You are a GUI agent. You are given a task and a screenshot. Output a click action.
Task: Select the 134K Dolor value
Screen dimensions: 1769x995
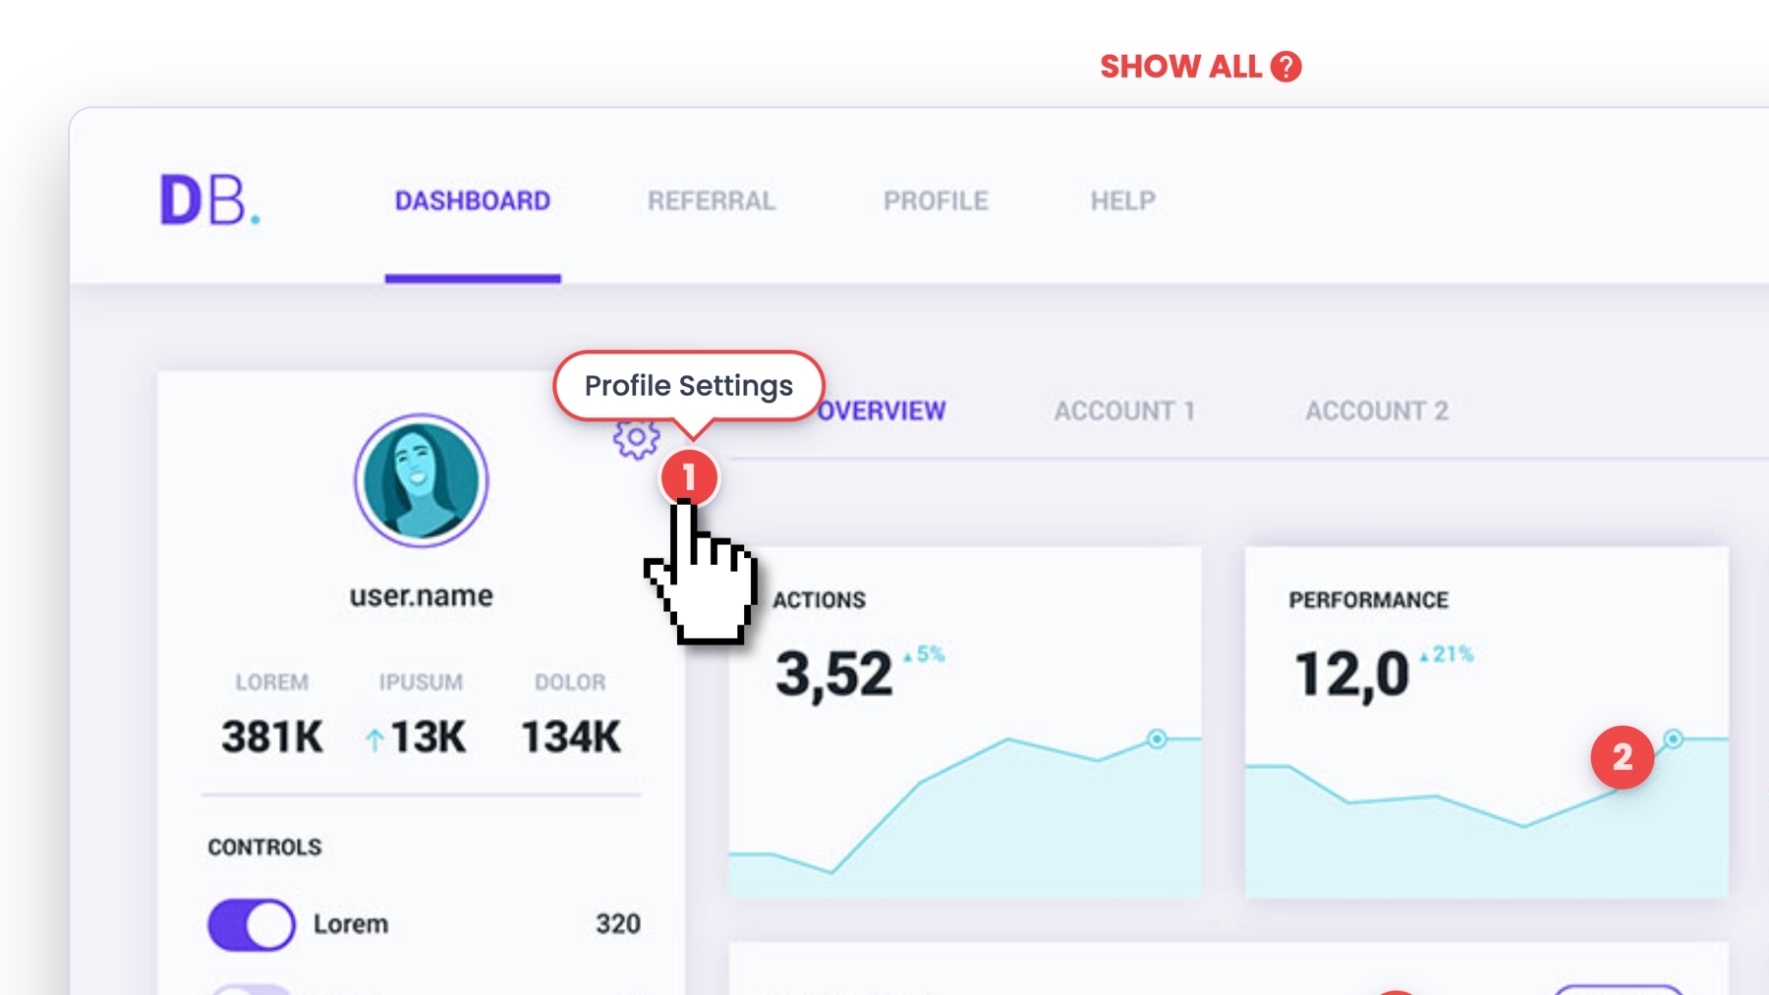point(571,737)
